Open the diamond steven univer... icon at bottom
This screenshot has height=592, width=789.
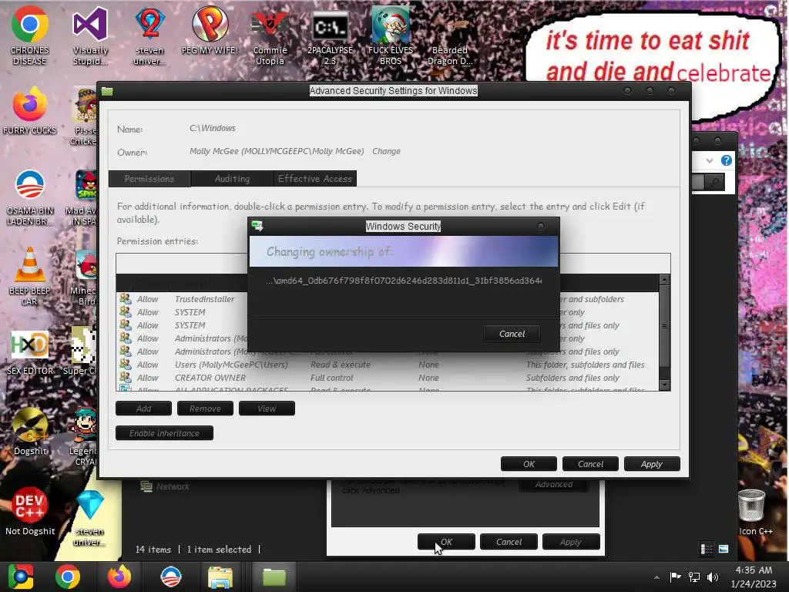90,519
